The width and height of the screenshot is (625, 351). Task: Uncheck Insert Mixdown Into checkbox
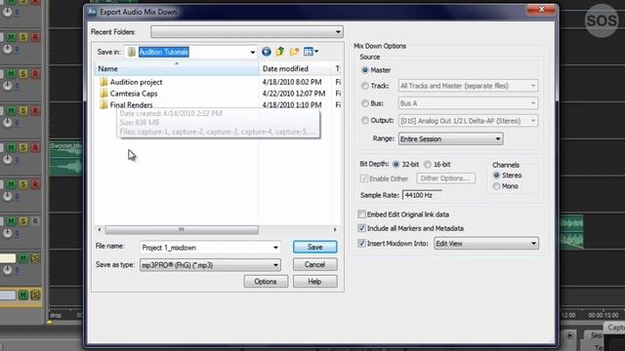(361, 243)
